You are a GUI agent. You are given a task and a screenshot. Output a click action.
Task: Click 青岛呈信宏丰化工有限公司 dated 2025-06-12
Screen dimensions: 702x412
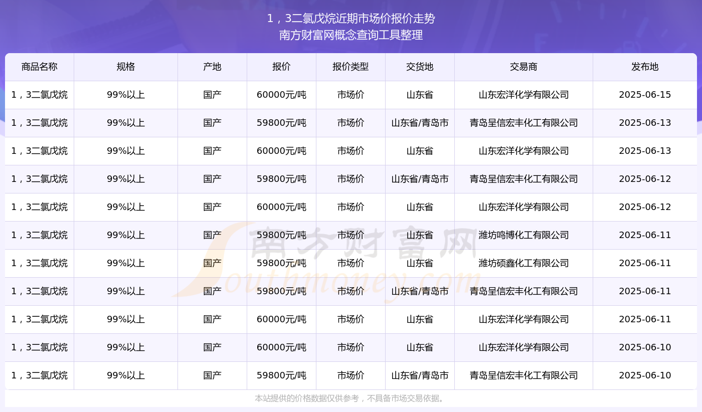[523, 179]
